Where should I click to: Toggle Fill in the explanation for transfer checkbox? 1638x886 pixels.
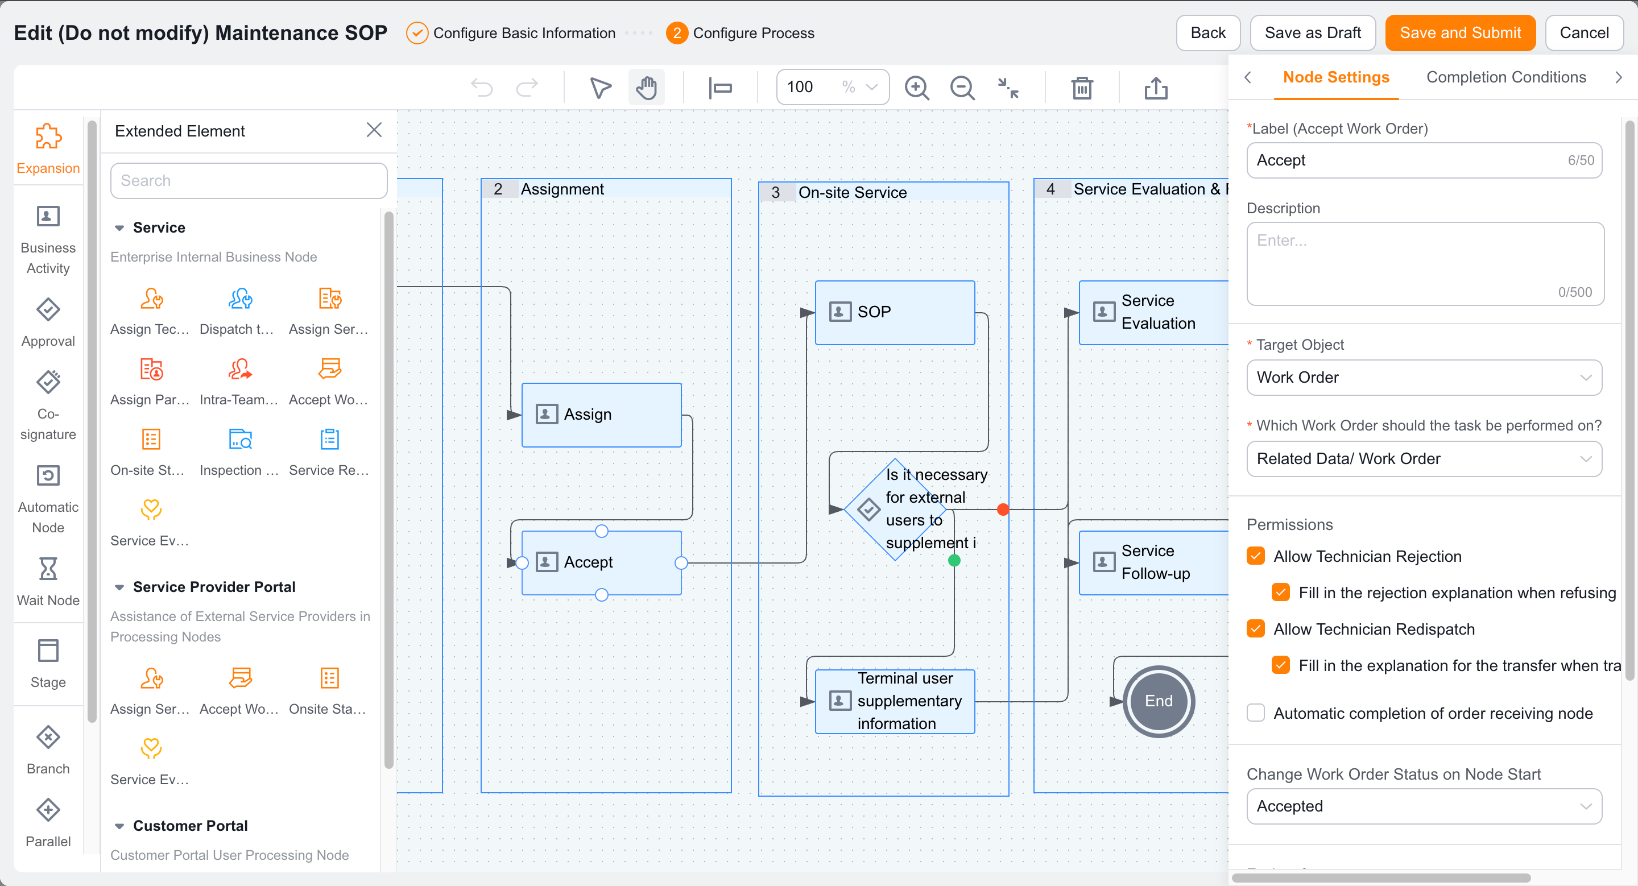[1281, 665]
